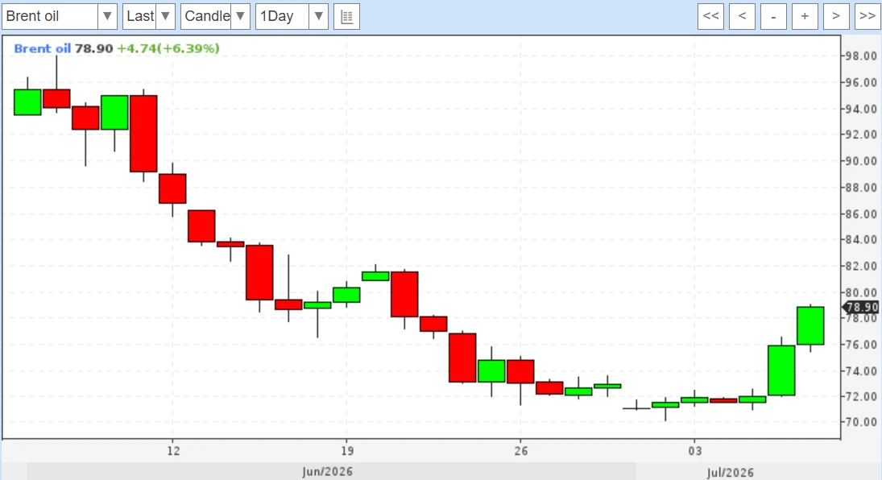
Task: Click the tall red candle before 12
Action: coord(143,134)
